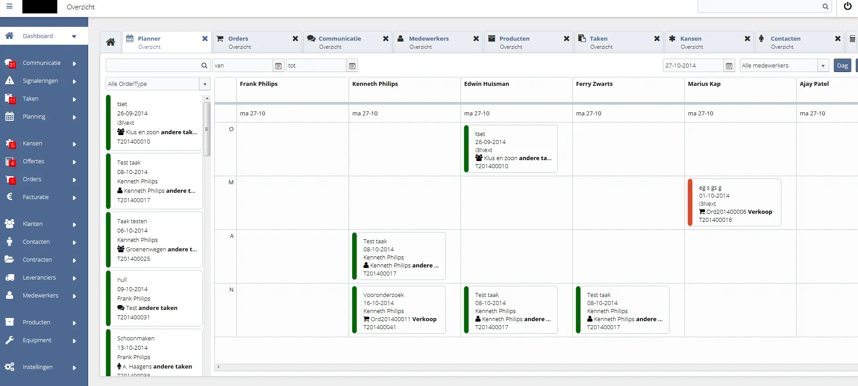The width and height of the screenshot is (858, 386).
Task: Expand the Instellingen submenu arrow
Action: coord(74,368)
